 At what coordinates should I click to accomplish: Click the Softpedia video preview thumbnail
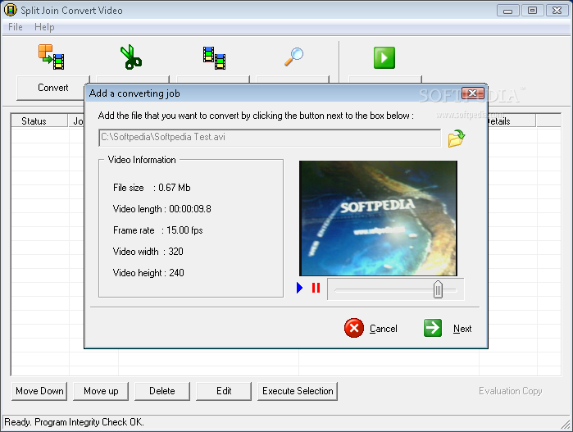tap(378, 218)
